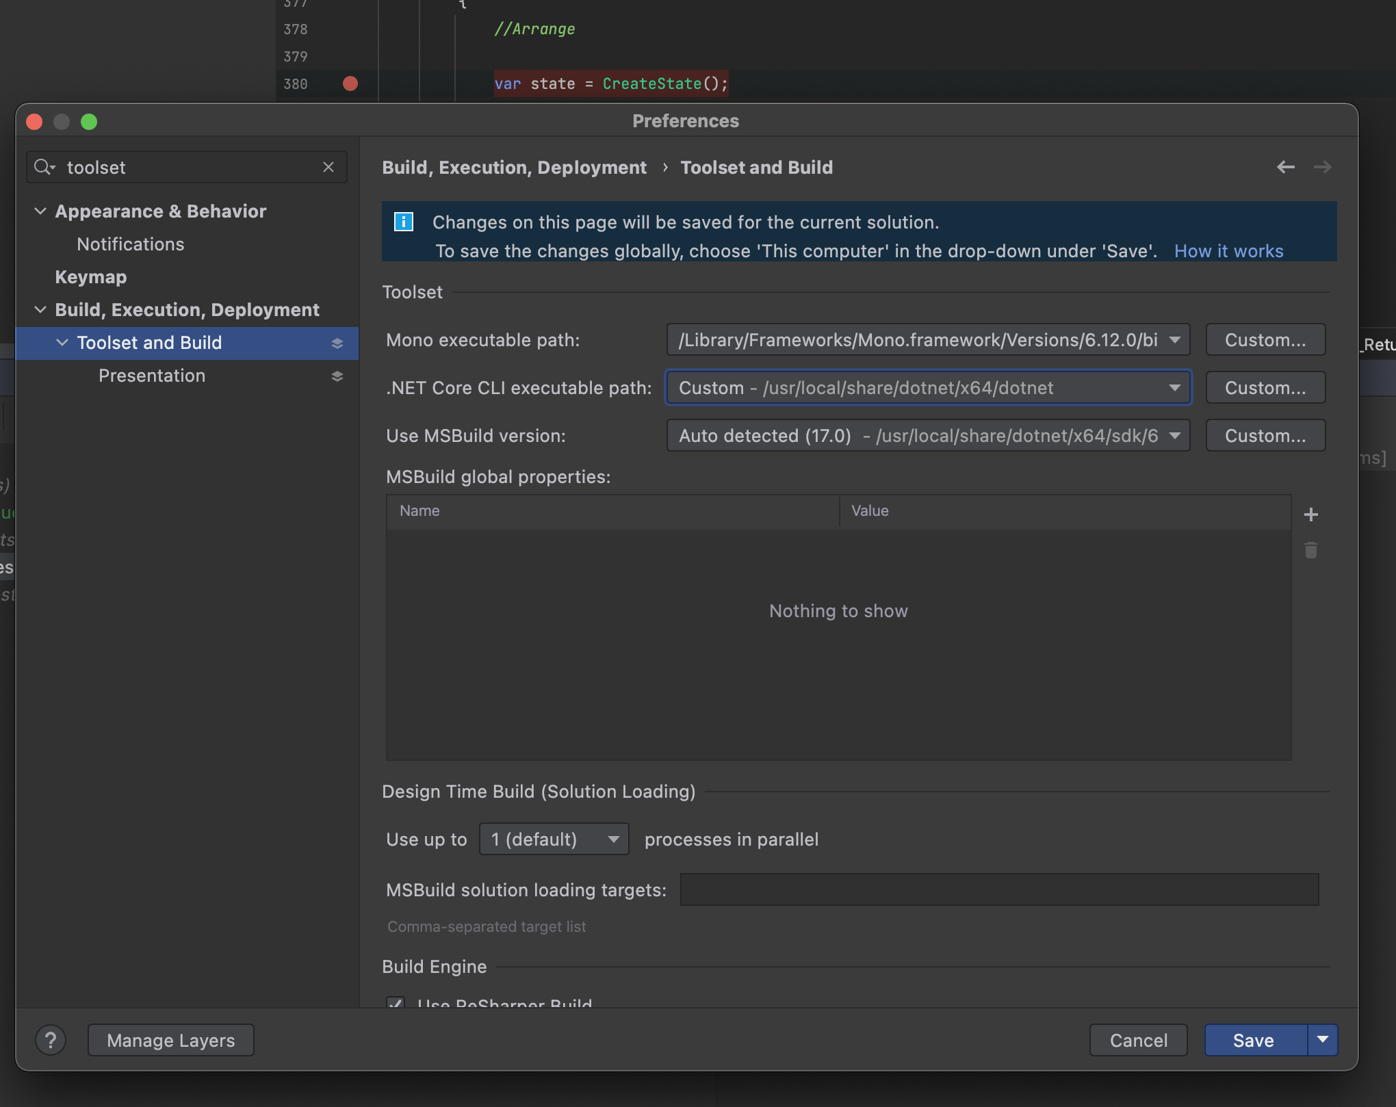Delete selected MSBuild property with trash icon
The image size is (1396, 1107).
[x=1310, y=550]
